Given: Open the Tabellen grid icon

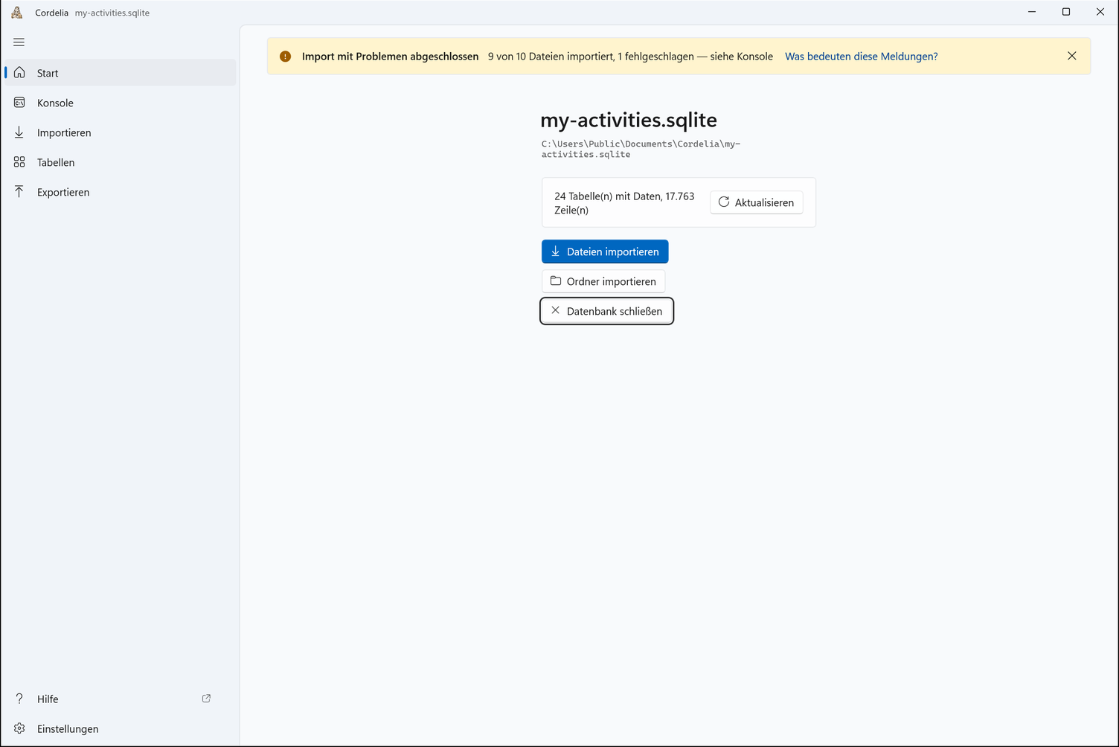Looking at the screenshot, I should tap(19, 161).
